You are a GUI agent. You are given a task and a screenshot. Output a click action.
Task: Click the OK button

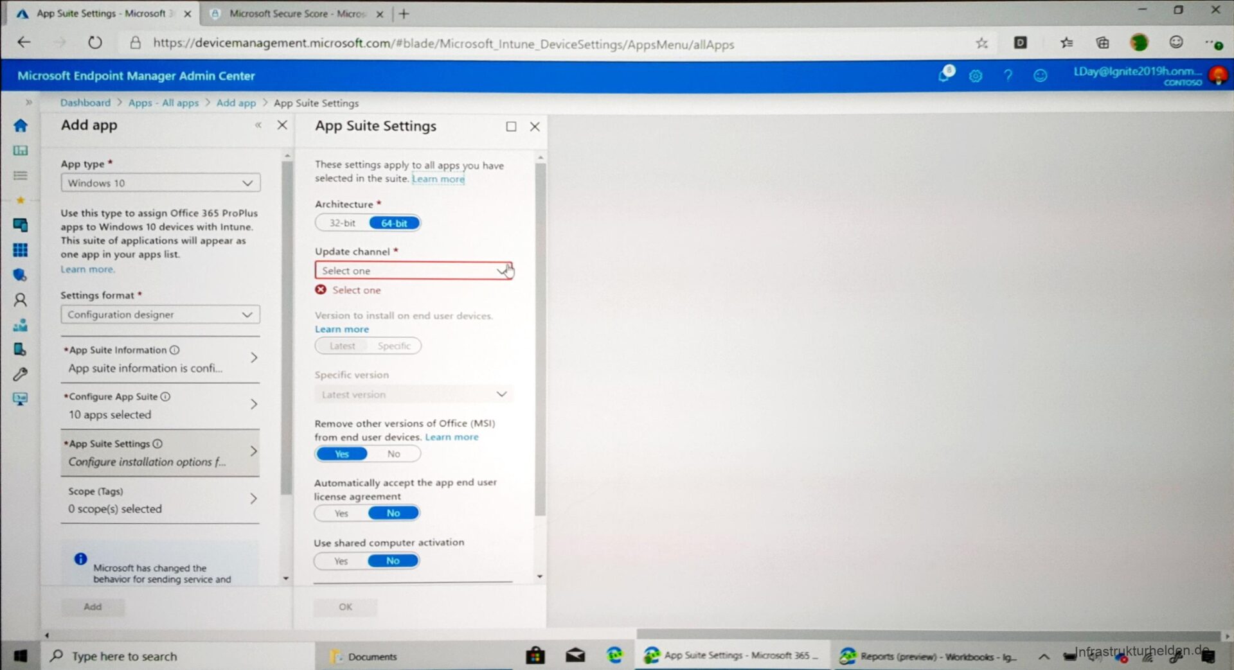(x=346, y=607)
